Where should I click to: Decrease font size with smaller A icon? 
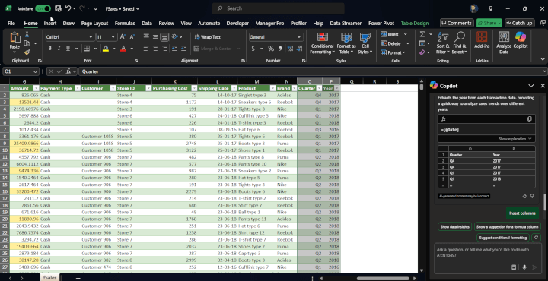click(132, 36)
